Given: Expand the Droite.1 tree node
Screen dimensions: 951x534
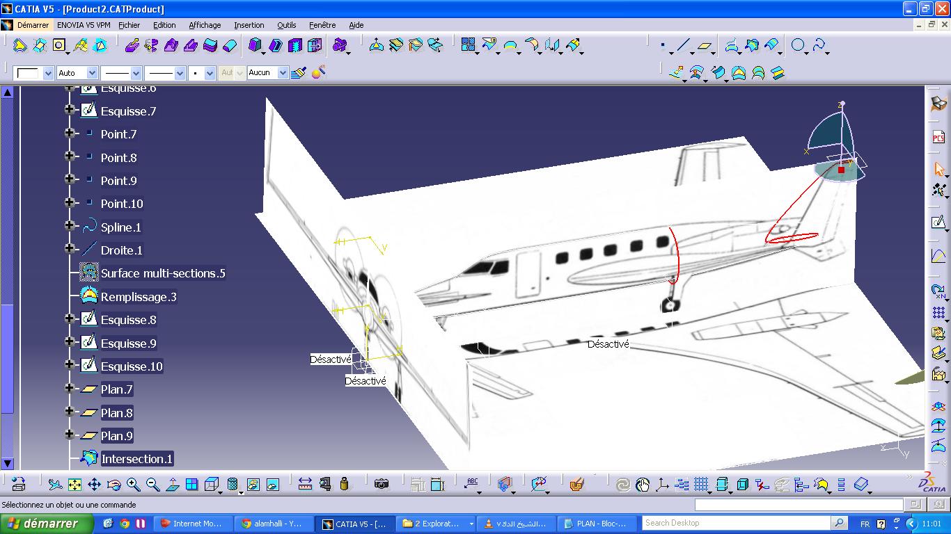Looking at the screenshot, I should 70,249.
